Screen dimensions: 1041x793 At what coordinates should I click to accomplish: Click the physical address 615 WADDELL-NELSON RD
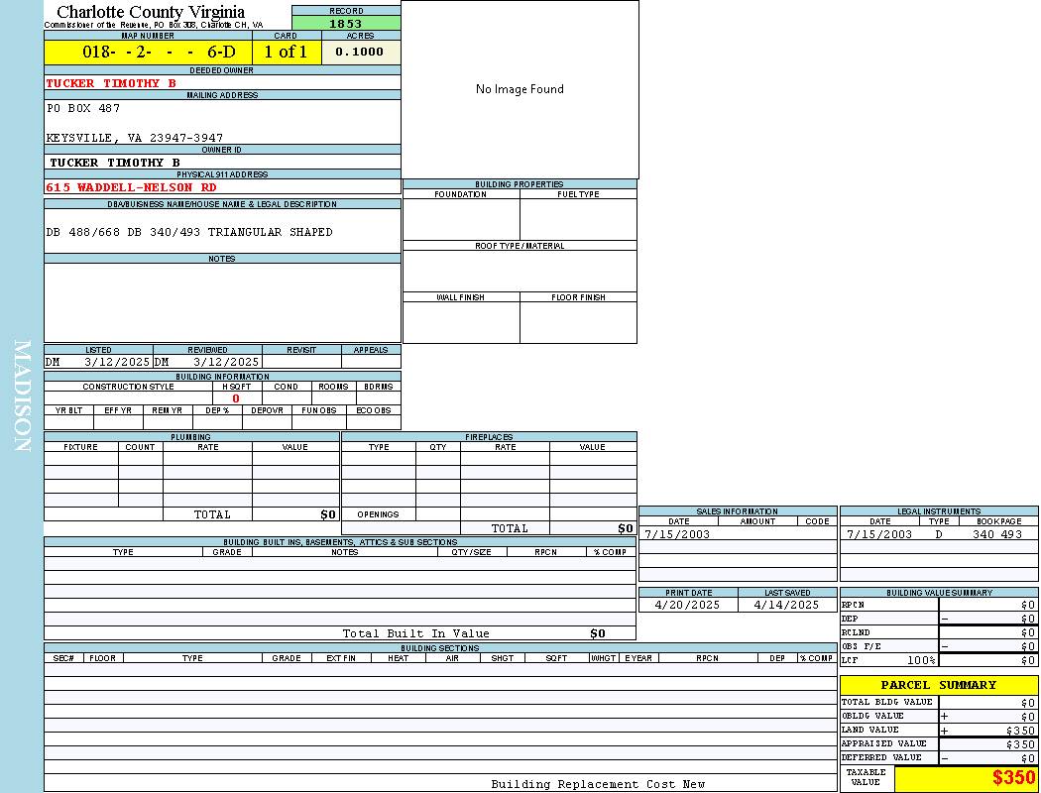pyautogui.click(x=131, y=186)
